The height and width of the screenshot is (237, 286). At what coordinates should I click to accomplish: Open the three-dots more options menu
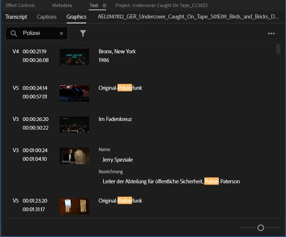pos(271,34)
